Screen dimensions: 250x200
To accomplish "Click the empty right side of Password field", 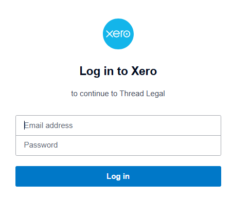I will click(x=171, y=146).
